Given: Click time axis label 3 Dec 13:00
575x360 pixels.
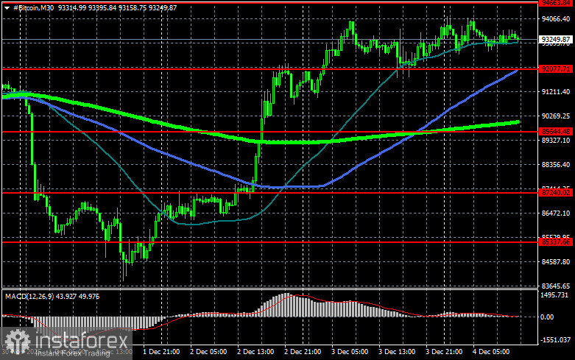Looking at the screenshot, I should tap(397, 352).
